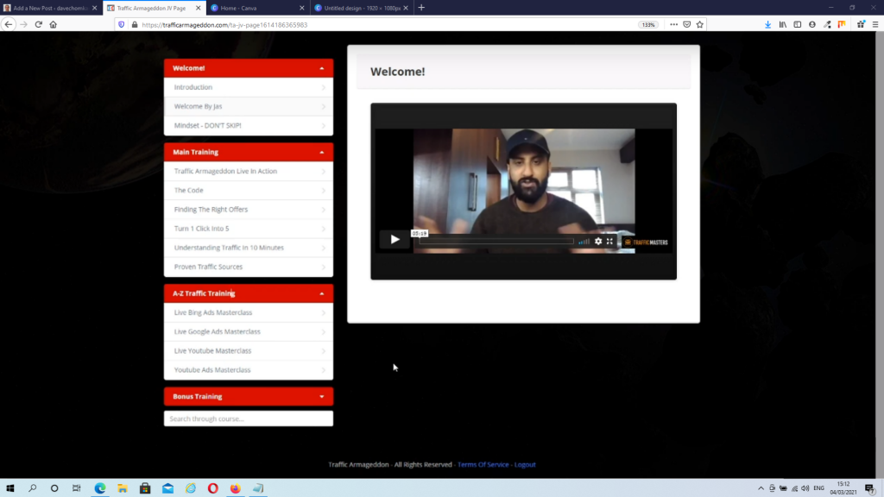
Task: Collapse the A-Z Traffic Training section
Action: pyautogui.click(x=249, y=293)
